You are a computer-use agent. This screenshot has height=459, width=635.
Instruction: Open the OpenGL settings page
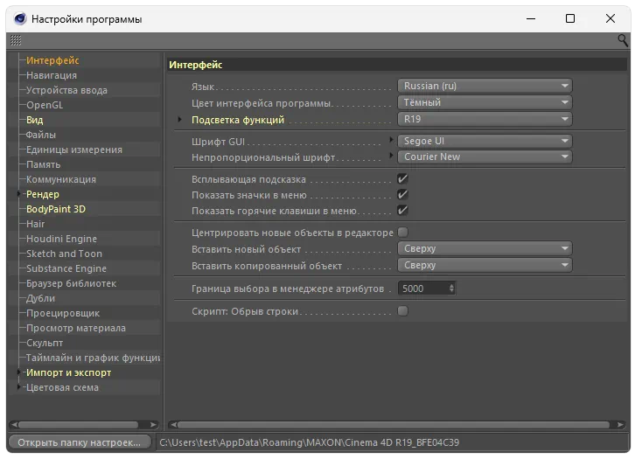[x=45, y=105]
